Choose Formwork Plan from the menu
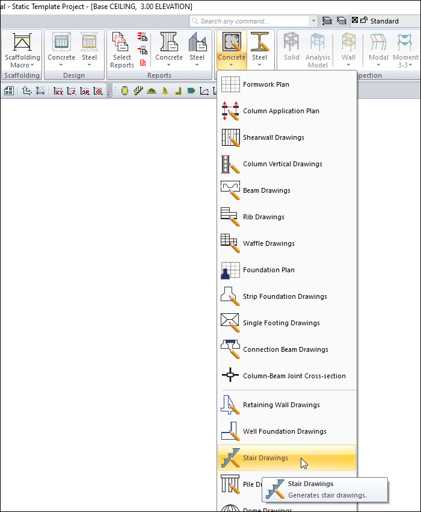Screen dimensions: 421x512 click(287, 84)
